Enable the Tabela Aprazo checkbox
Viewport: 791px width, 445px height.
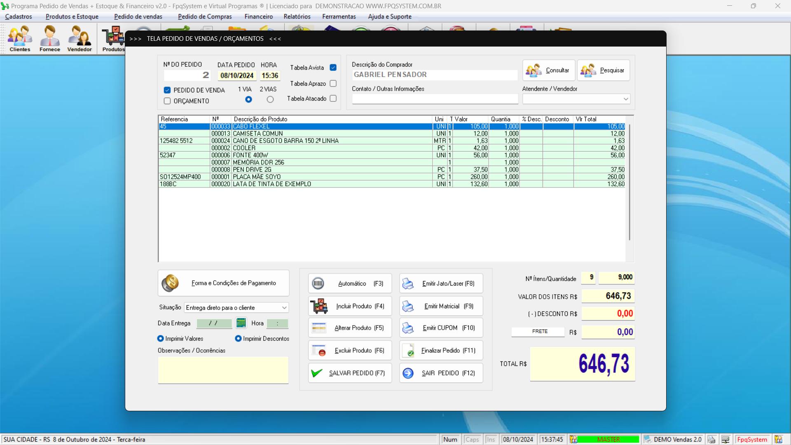[333, 84]
